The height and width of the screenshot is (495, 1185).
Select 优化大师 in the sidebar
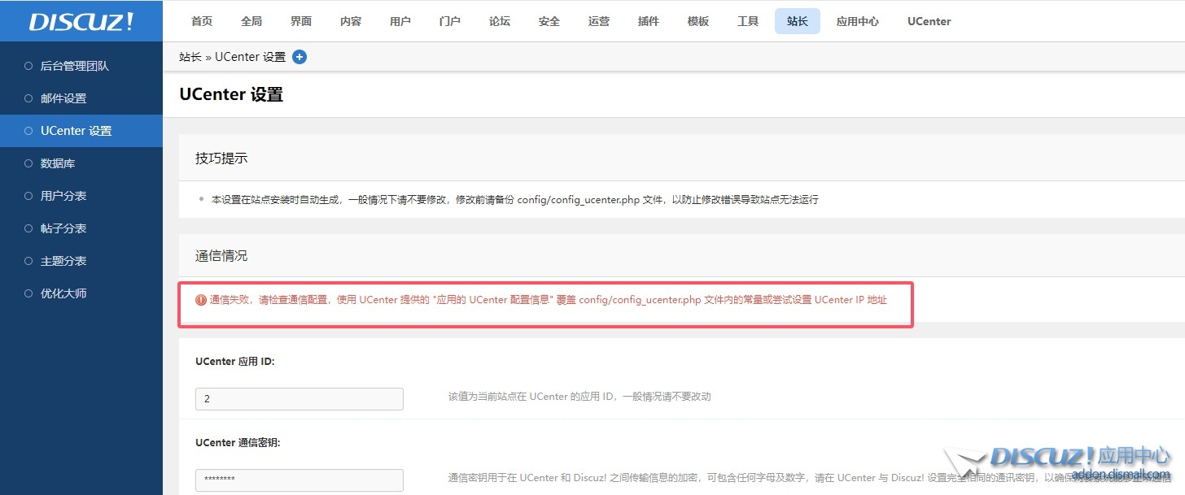tap(63, 293)
